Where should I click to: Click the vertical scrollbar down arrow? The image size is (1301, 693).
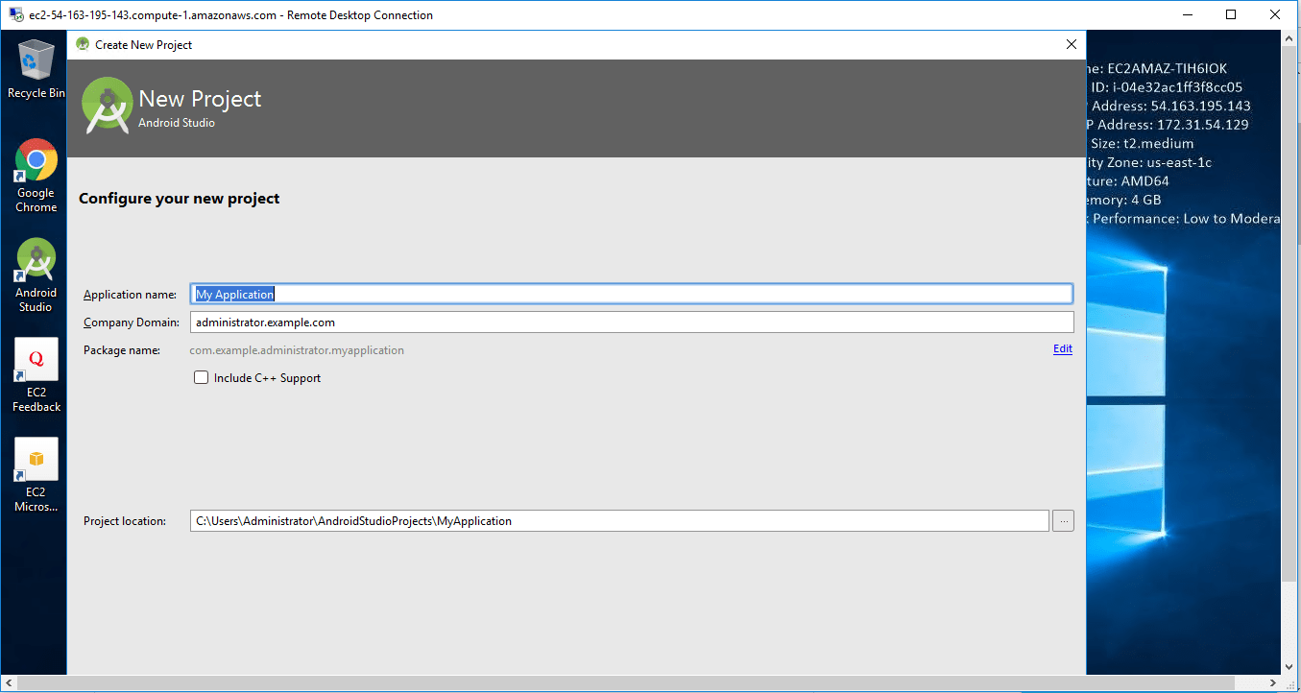1289,665
